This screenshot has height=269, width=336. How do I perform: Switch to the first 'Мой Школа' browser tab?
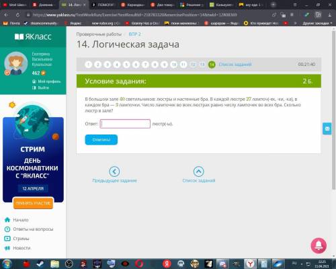coord(15,5)
